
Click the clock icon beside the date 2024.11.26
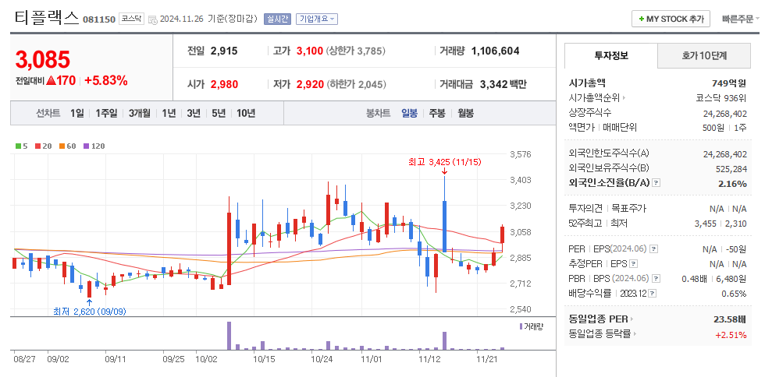point(152,20)
